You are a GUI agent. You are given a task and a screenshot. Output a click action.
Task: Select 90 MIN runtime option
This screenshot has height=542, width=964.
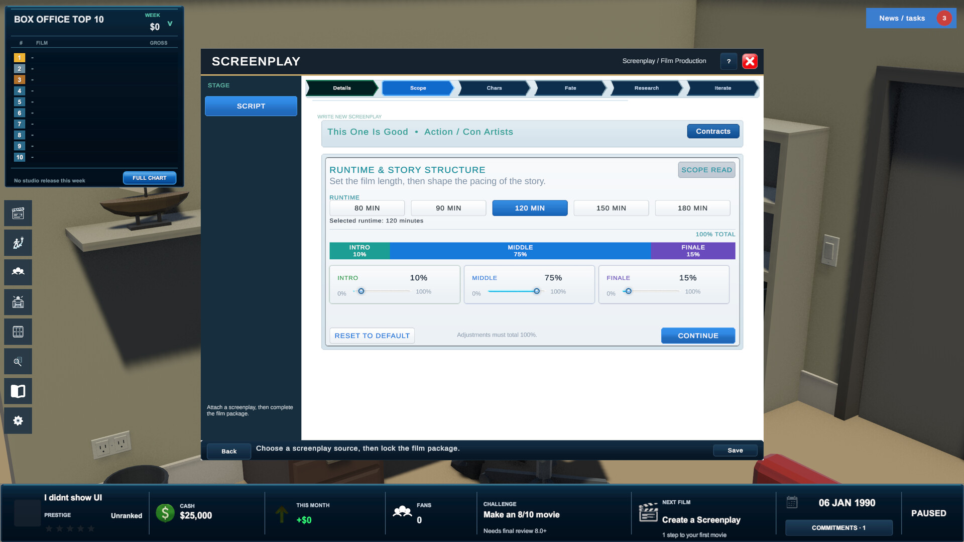(x=448, y=208)
